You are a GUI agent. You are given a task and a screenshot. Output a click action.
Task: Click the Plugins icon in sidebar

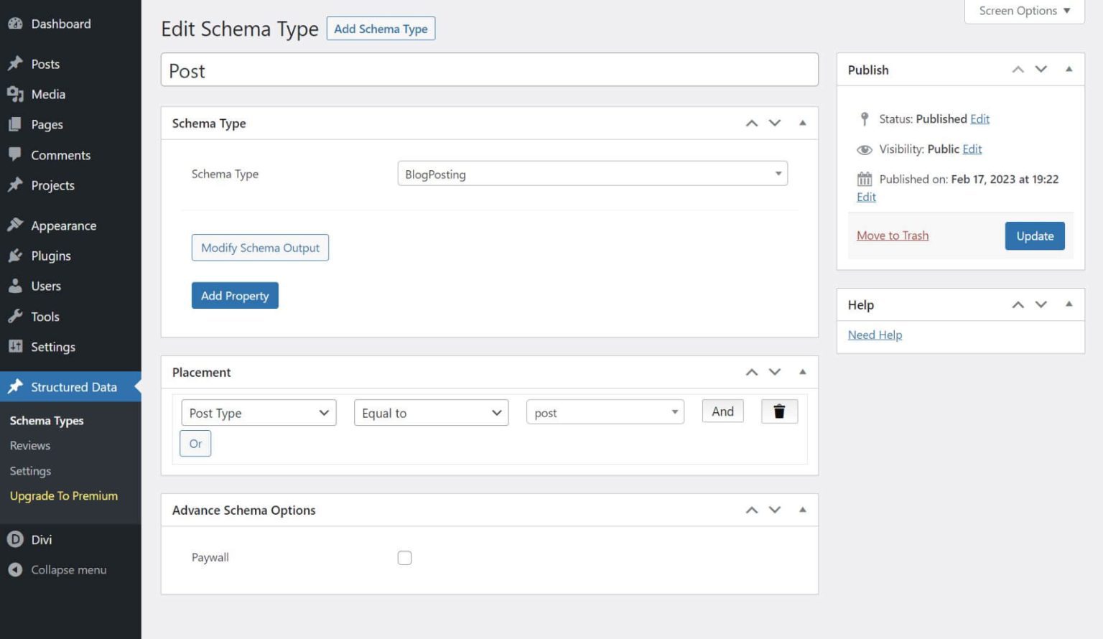(14, 256)
